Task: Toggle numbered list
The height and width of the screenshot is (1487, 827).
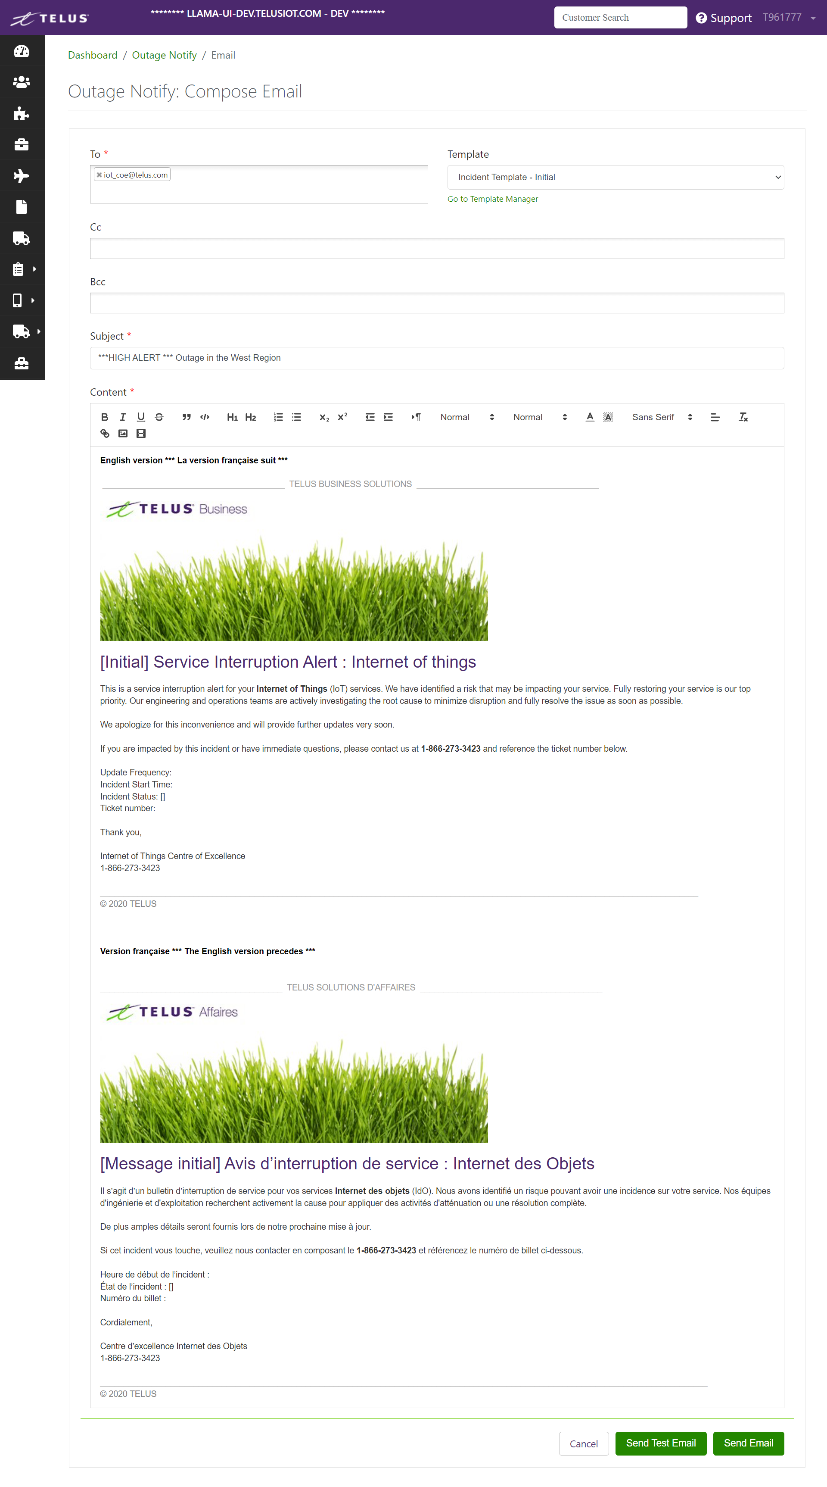Action: click(278, 417)
